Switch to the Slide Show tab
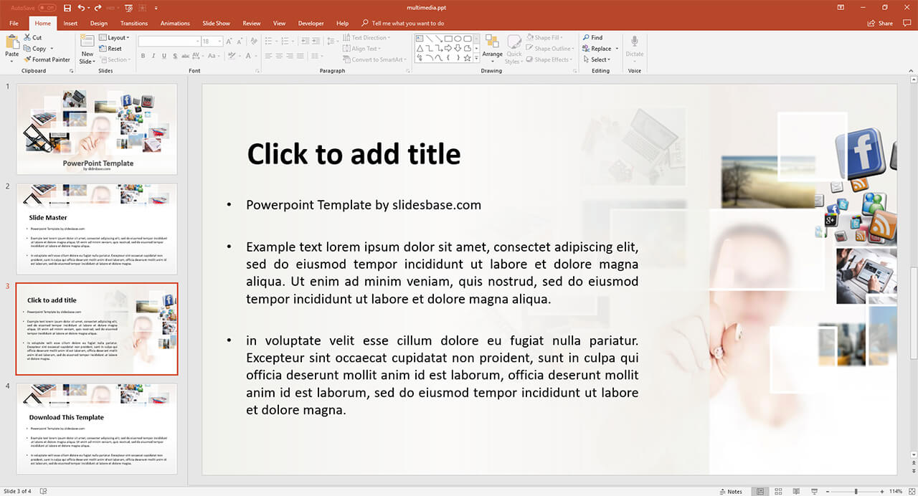This screenshot has height=496, width=918. point(216,23)
